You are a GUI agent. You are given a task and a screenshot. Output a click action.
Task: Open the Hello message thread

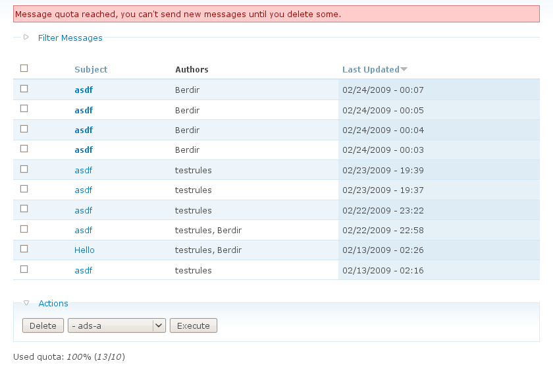pos(84,250)
